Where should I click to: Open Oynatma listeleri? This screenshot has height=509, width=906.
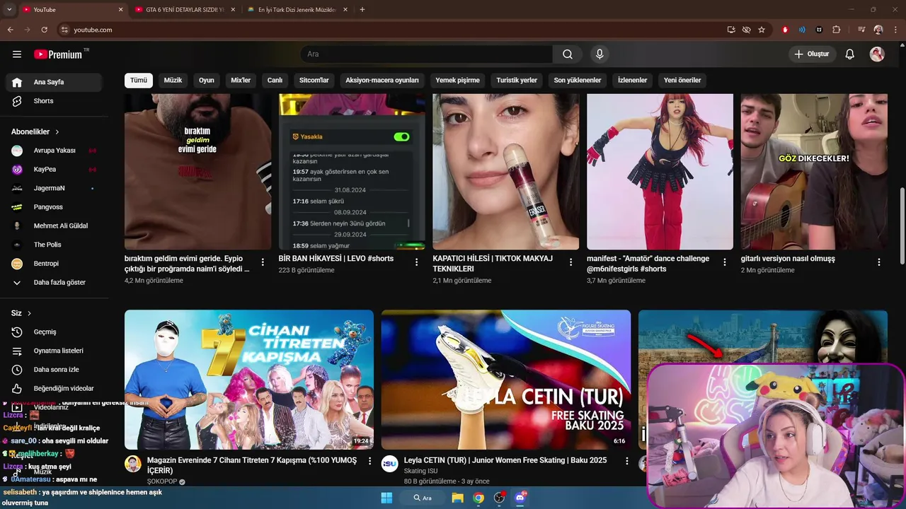[55, 351]
